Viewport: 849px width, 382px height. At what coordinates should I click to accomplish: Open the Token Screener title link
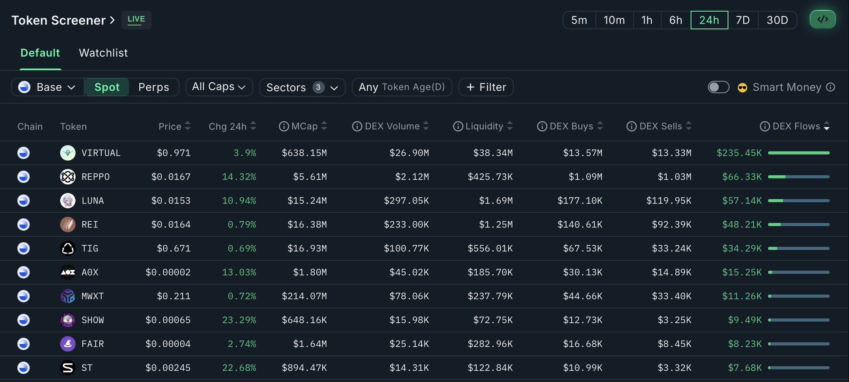pos(63,20)
